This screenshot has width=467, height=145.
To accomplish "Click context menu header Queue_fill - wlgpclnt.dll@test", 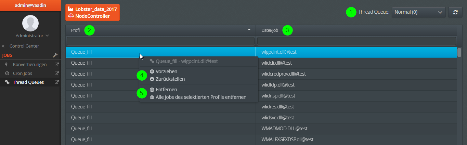I will [x=186, y=61].
